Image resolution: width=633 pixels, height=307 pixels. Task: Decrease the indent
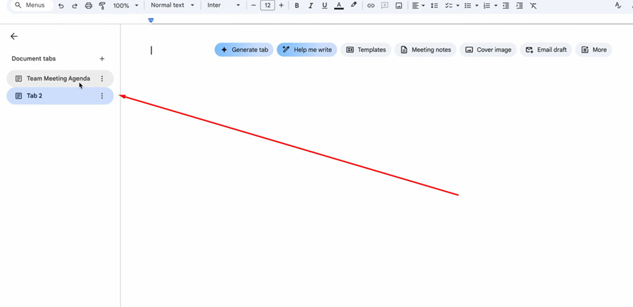(506, 6)
